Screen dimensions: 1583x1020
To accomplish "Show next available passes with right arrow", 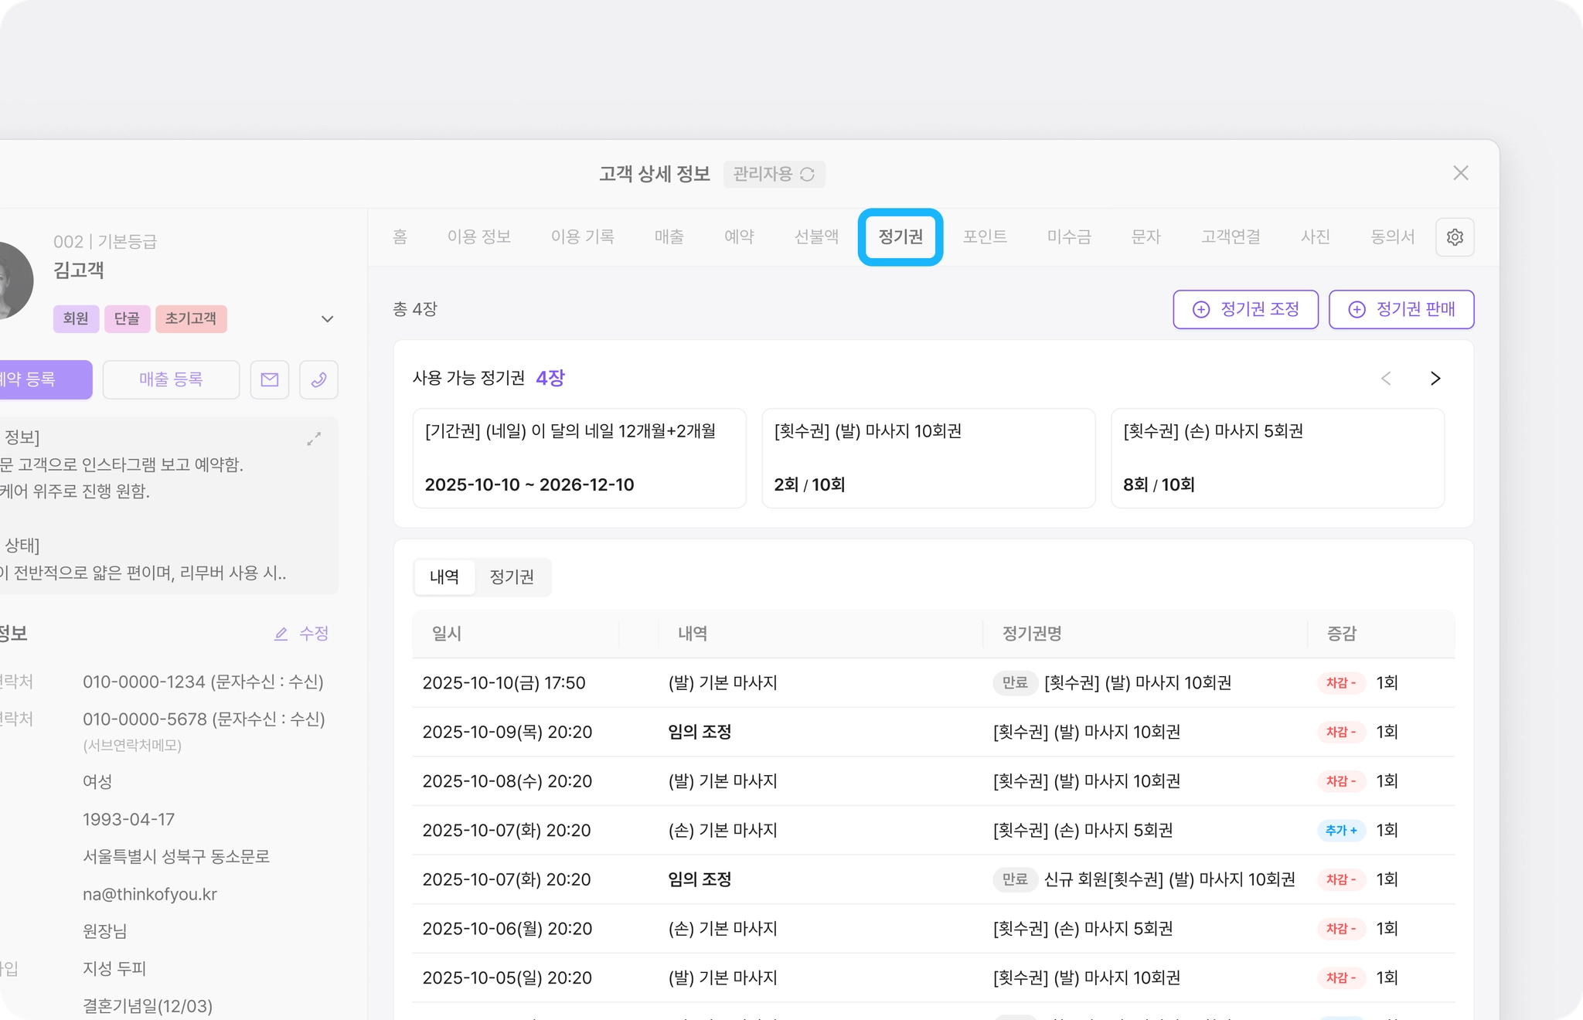I will tap(1435, 378).
